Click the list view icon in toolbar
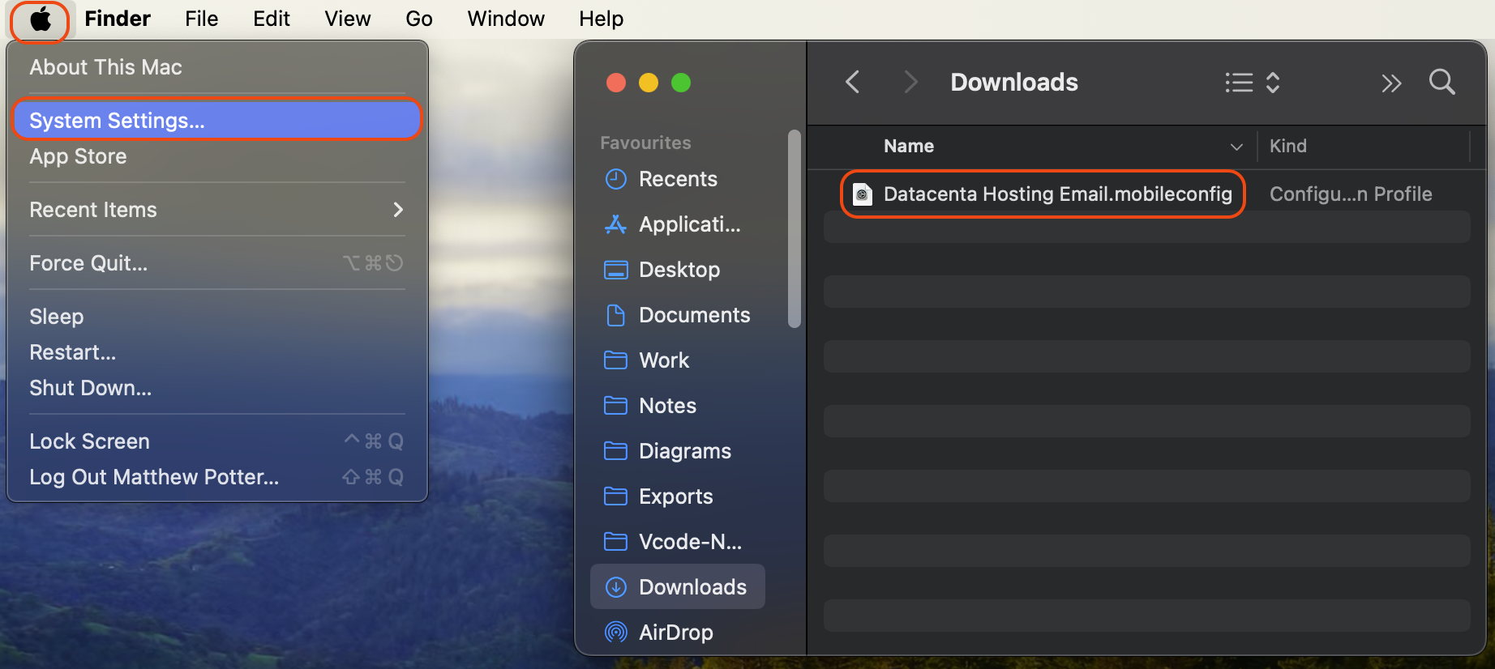The height and width of the screenshot is (669, 1495). (1239, 83)
